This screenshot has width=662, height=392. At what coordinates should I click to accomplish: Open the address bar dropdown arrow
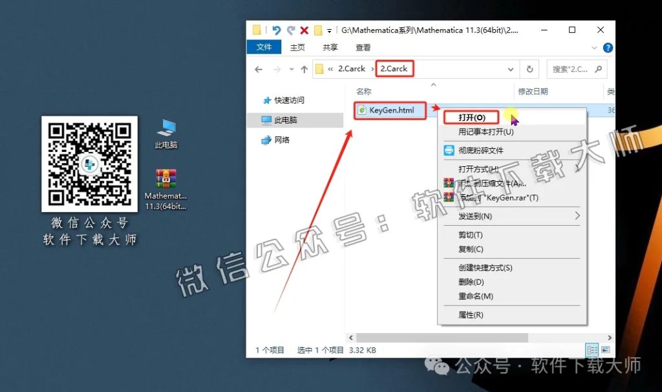pyautogui.click(x=511, y=69)
